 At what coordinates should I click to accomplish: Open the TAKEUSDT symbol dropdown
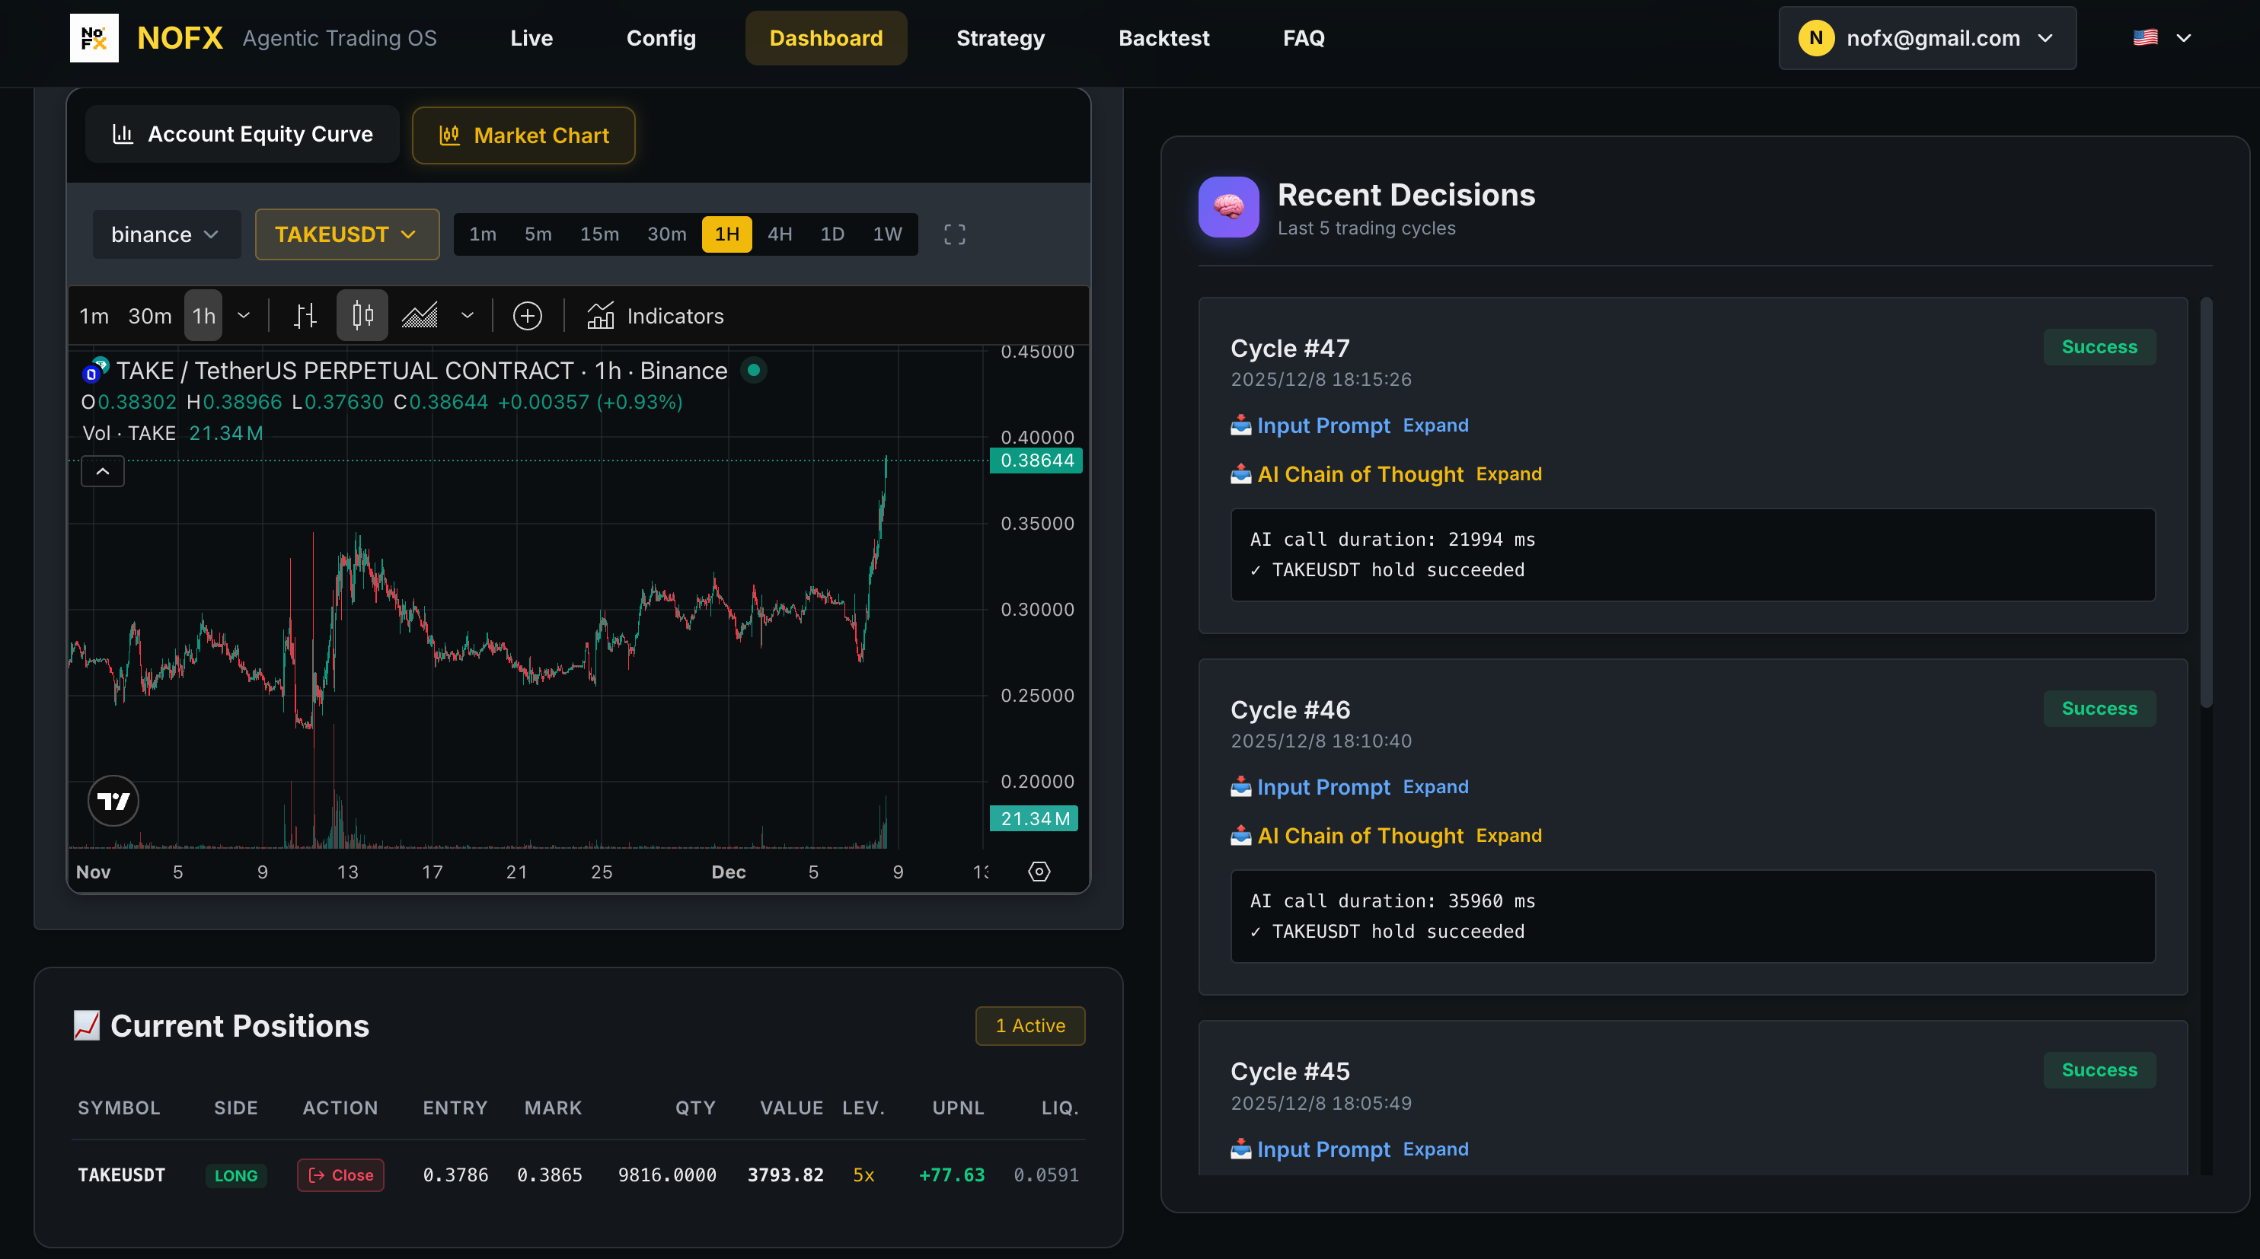(x=346, y=234)
